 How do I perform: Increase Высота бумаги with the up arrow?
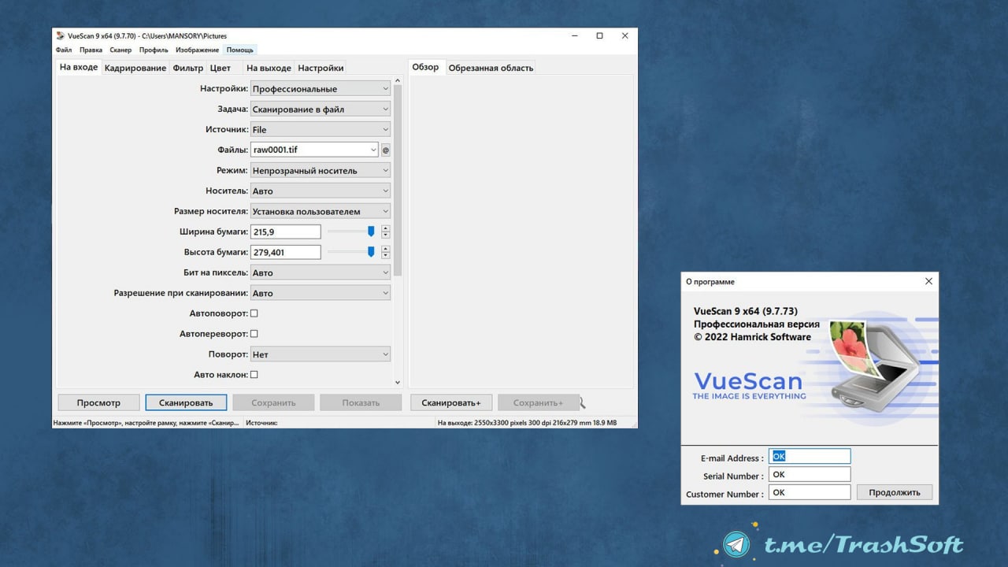(x=385, y=249)
